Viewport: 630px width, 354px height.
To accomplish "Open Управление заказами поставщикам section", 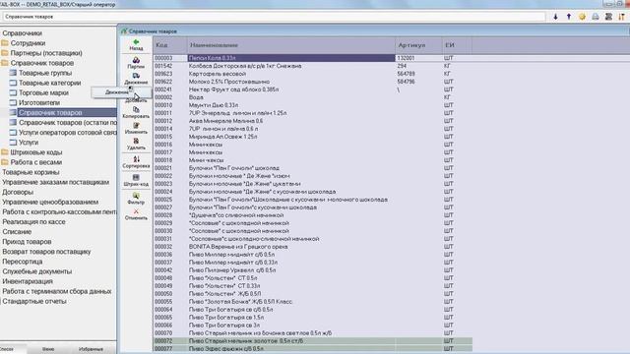I will 55,182.
